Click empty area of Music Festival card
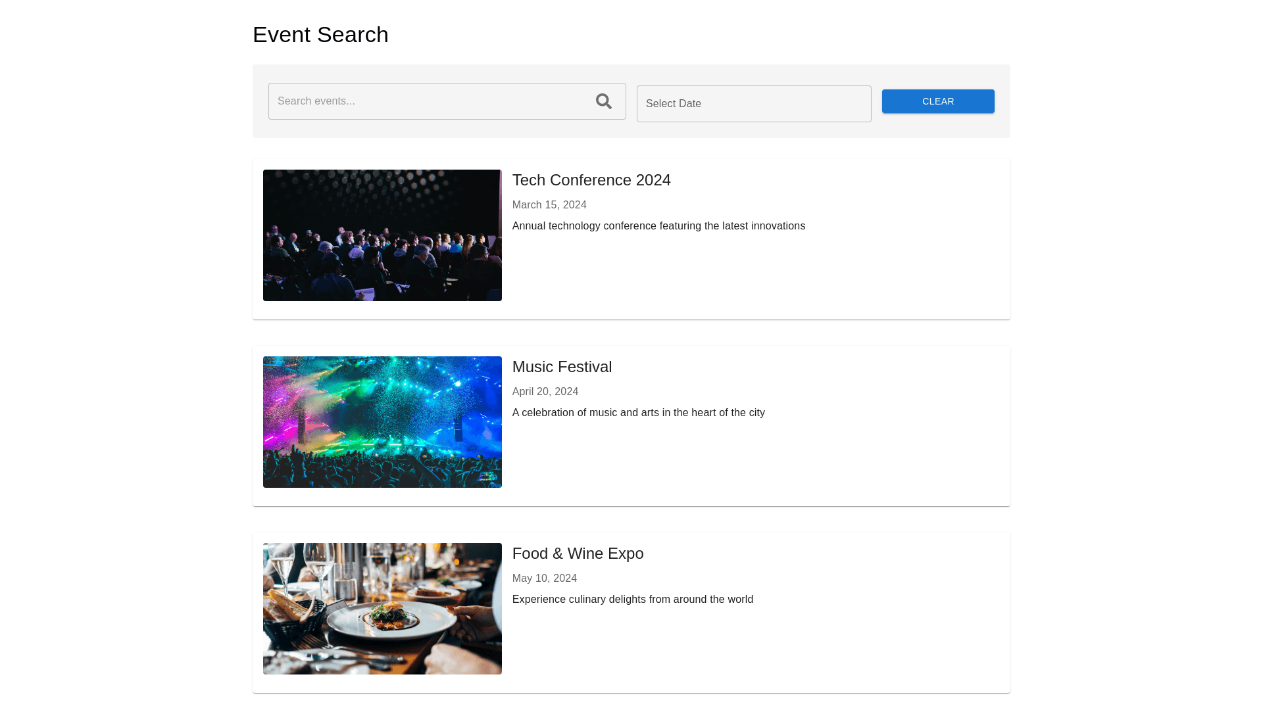 [756, 463]
